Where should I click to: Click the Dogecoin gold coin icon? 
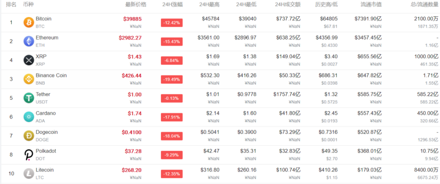[x=29, y=136]
